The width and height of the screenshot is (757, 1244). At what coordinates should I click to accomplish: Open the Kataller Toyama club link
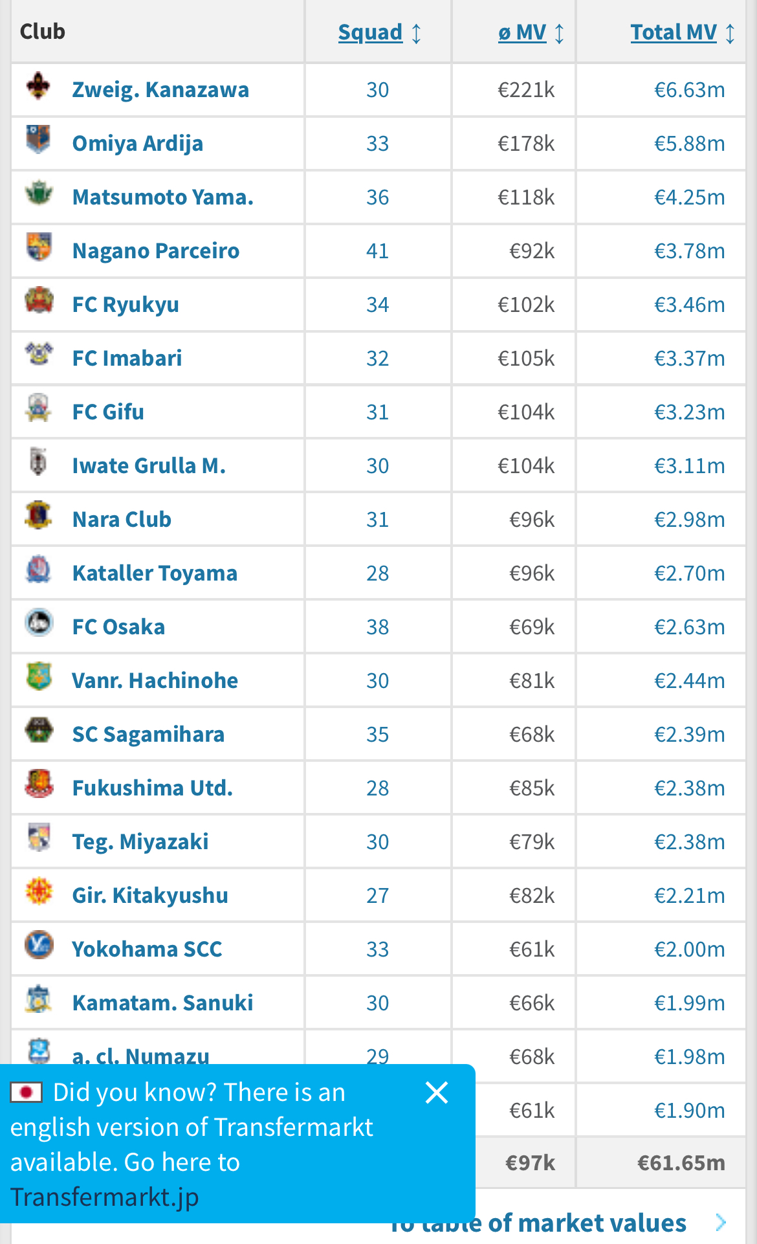[155, 573]
